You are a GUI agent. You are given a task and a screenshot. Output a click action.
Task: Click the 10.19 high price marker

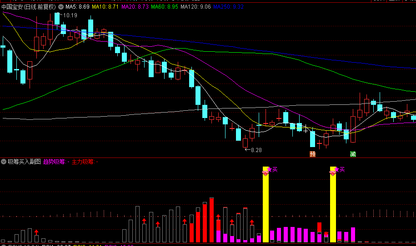(70, 15)
